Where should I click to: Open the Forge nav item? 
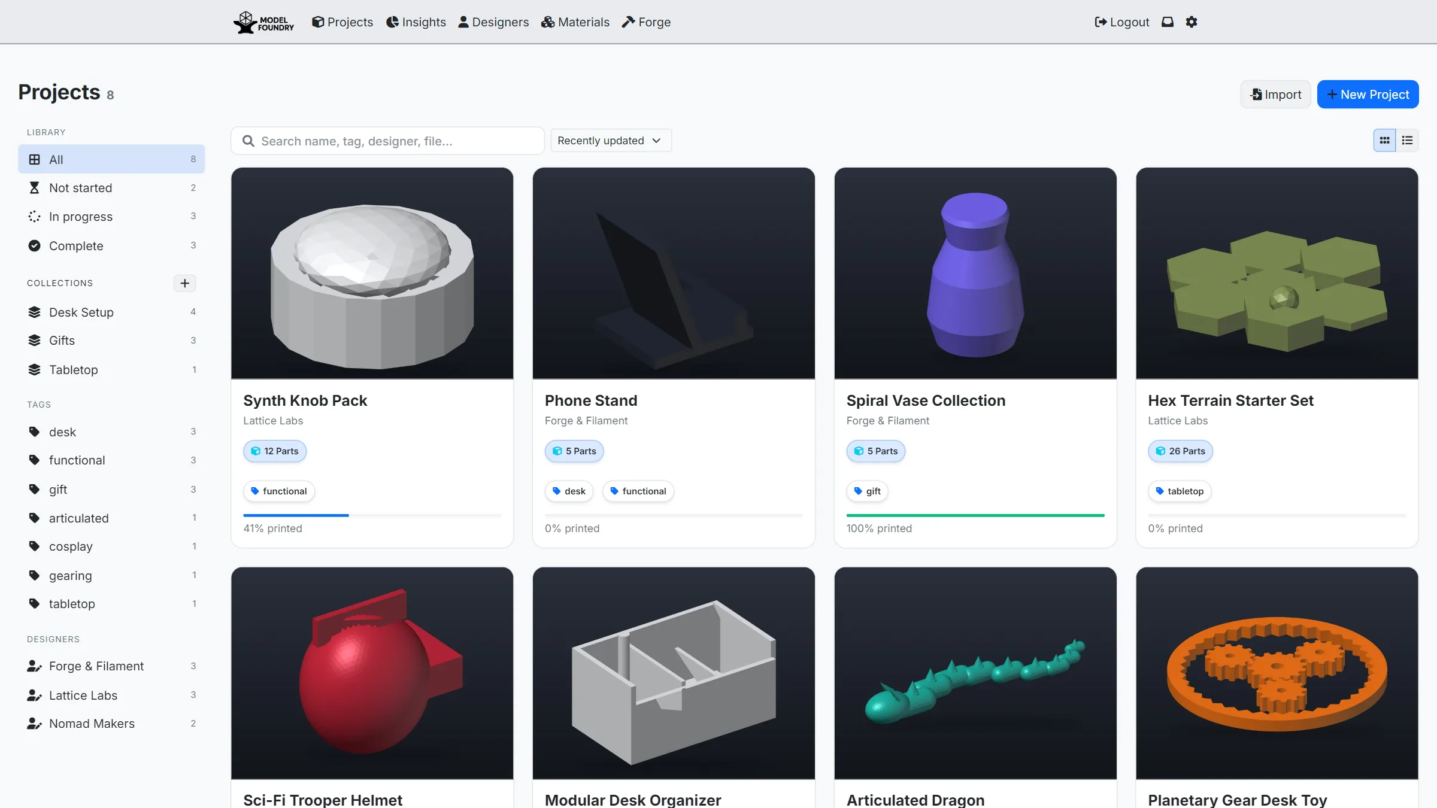pos(646,22)
